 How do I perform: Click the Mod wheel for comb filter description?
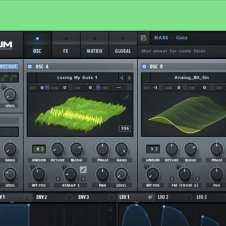pos(173,51)
